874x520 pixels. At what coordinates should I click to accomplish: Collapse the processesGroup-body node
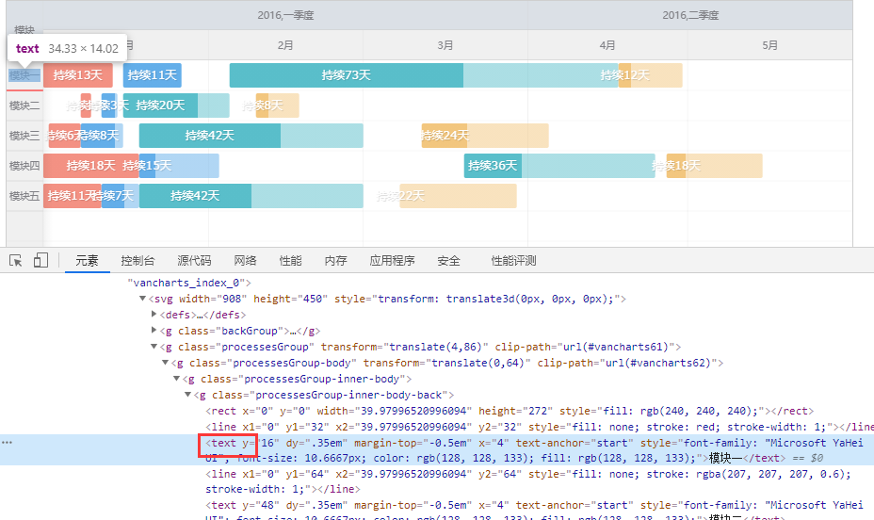[x=165, y=363]
